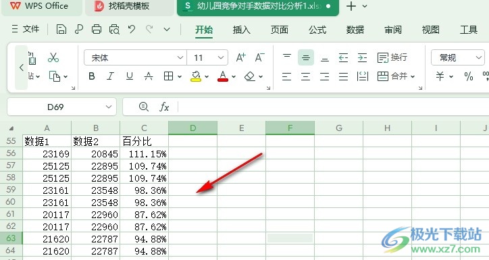This screenshot has width=489, height=260.
Task: Open the 宋体 font name dropdown
Action: (135, 57)
